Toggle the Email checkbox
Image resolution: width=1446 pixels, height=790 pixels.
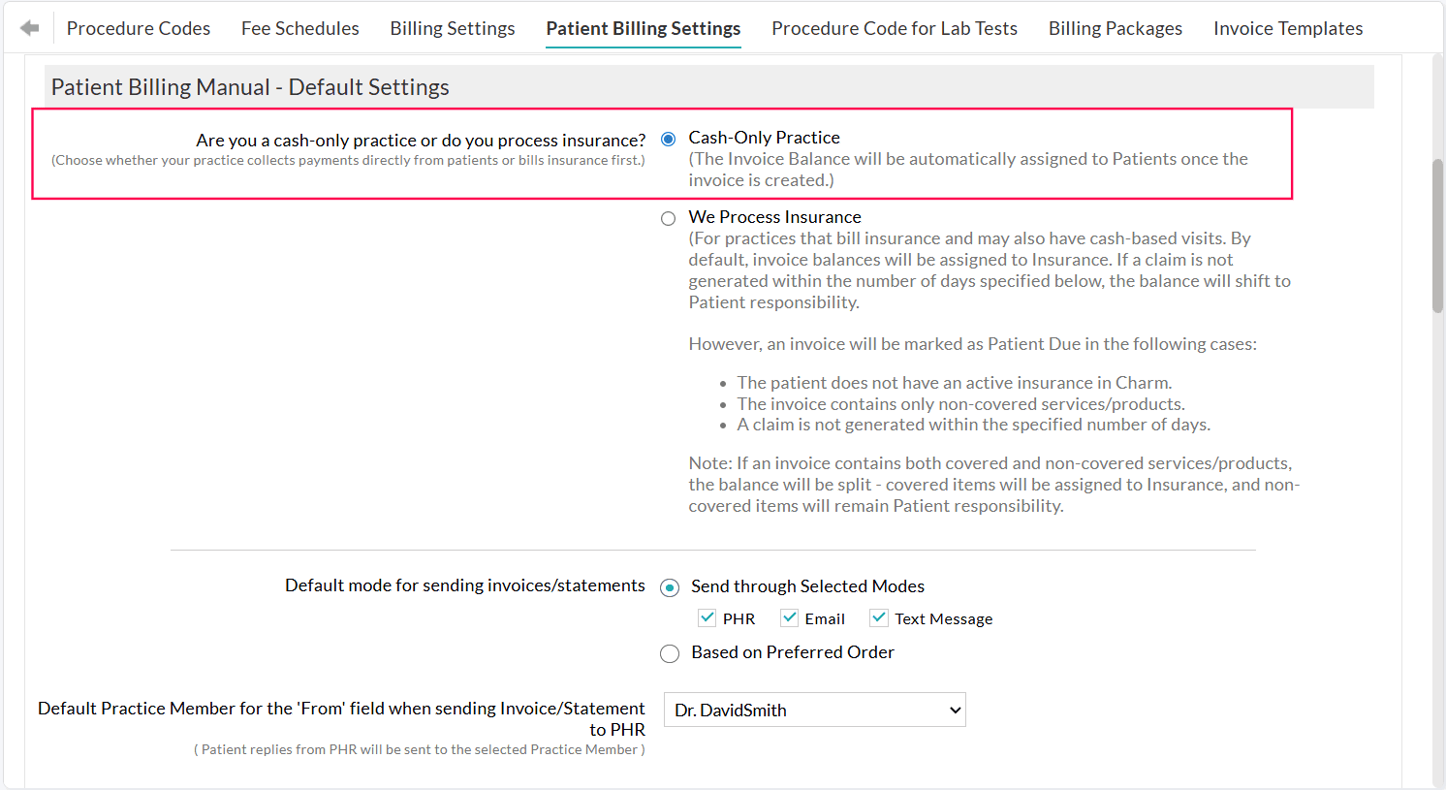click(790, 618)
